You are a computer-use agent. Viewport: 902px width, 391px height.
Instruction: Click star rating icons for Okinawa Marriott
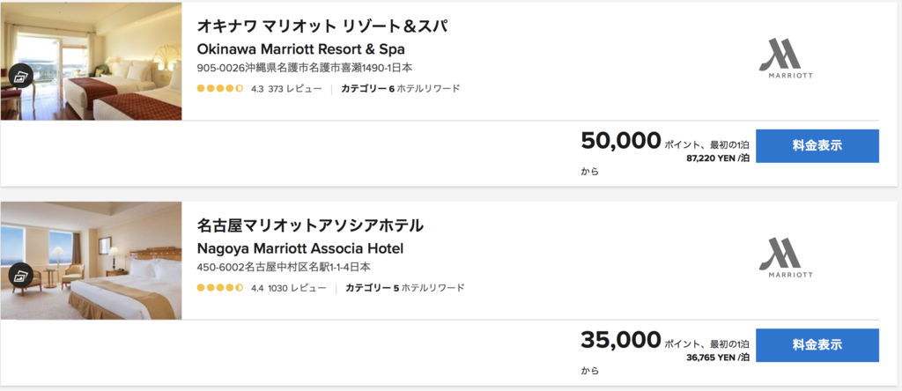coord(220,89)
